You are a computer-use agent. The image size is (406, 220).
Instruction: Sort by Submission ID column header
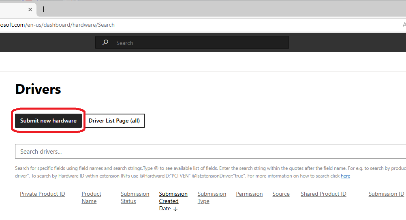pos(386,194)
